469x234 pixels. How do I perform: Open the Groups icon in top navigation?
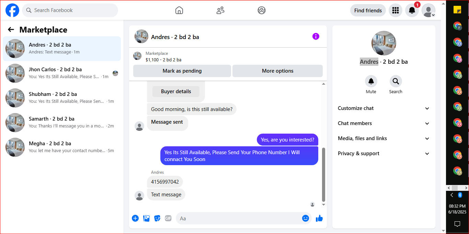(262, 10)
